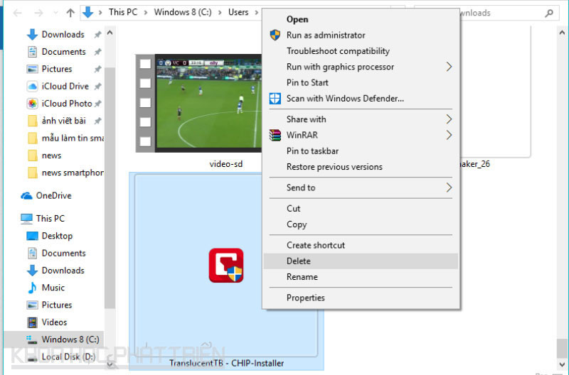Screen dimensions: 569x375
Task: Expand Run with graphics processor submenu arrow
Action: point(449,67)
